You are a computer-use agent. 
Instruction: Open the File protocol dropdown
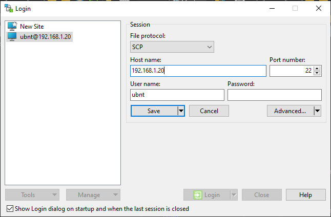point(172,47)
